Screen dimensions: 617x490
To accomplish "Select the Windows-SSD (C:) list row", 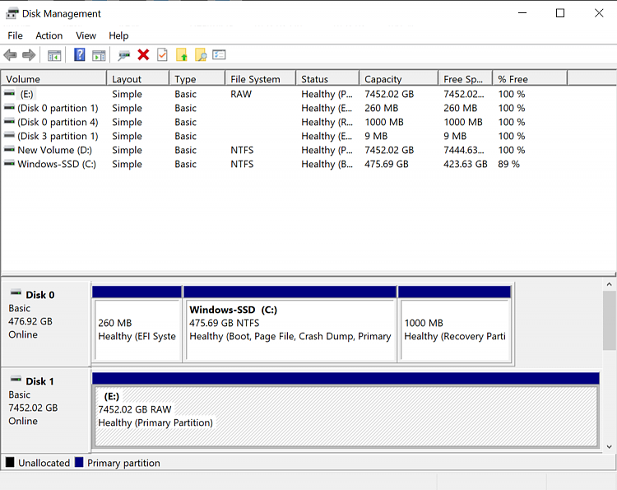I will tap(283, 164).
